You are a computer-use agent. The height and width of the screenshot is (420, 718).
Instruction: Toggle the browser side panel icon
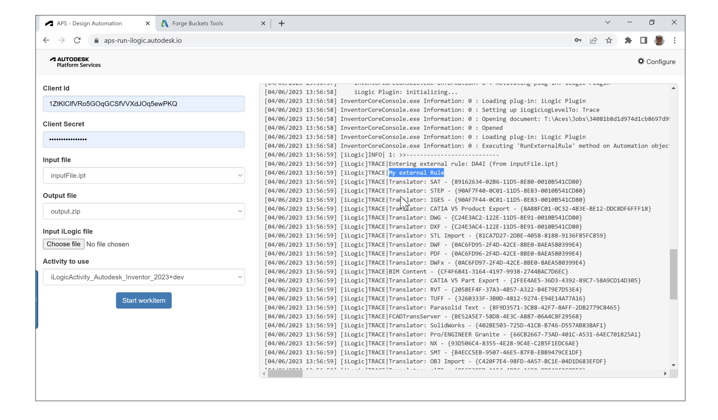(x=644, y=40)
